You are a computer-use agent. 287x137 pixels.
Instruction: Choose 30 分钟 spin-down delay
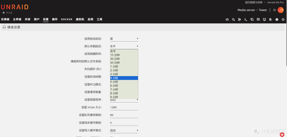[124, 59]
